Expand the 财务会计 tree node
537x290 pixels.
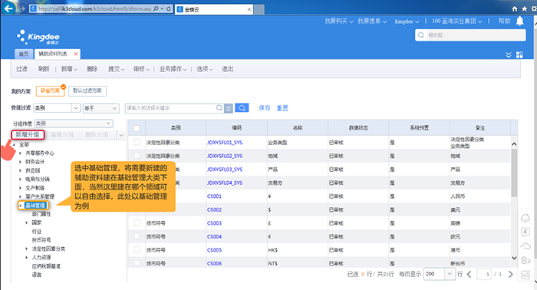(20, 162)
